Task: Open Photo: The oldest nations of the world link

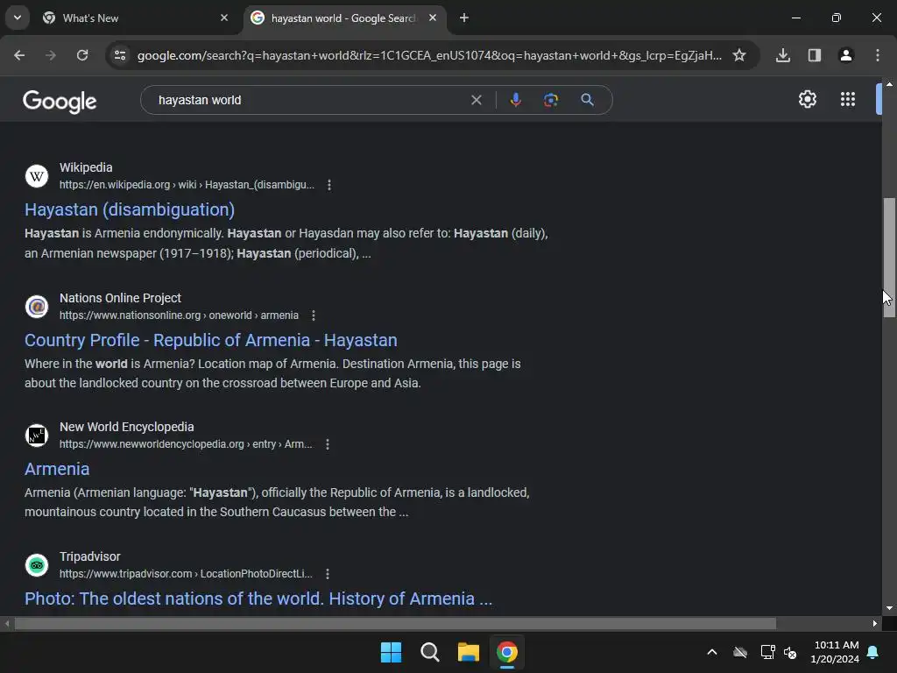Action: [258, 599]
